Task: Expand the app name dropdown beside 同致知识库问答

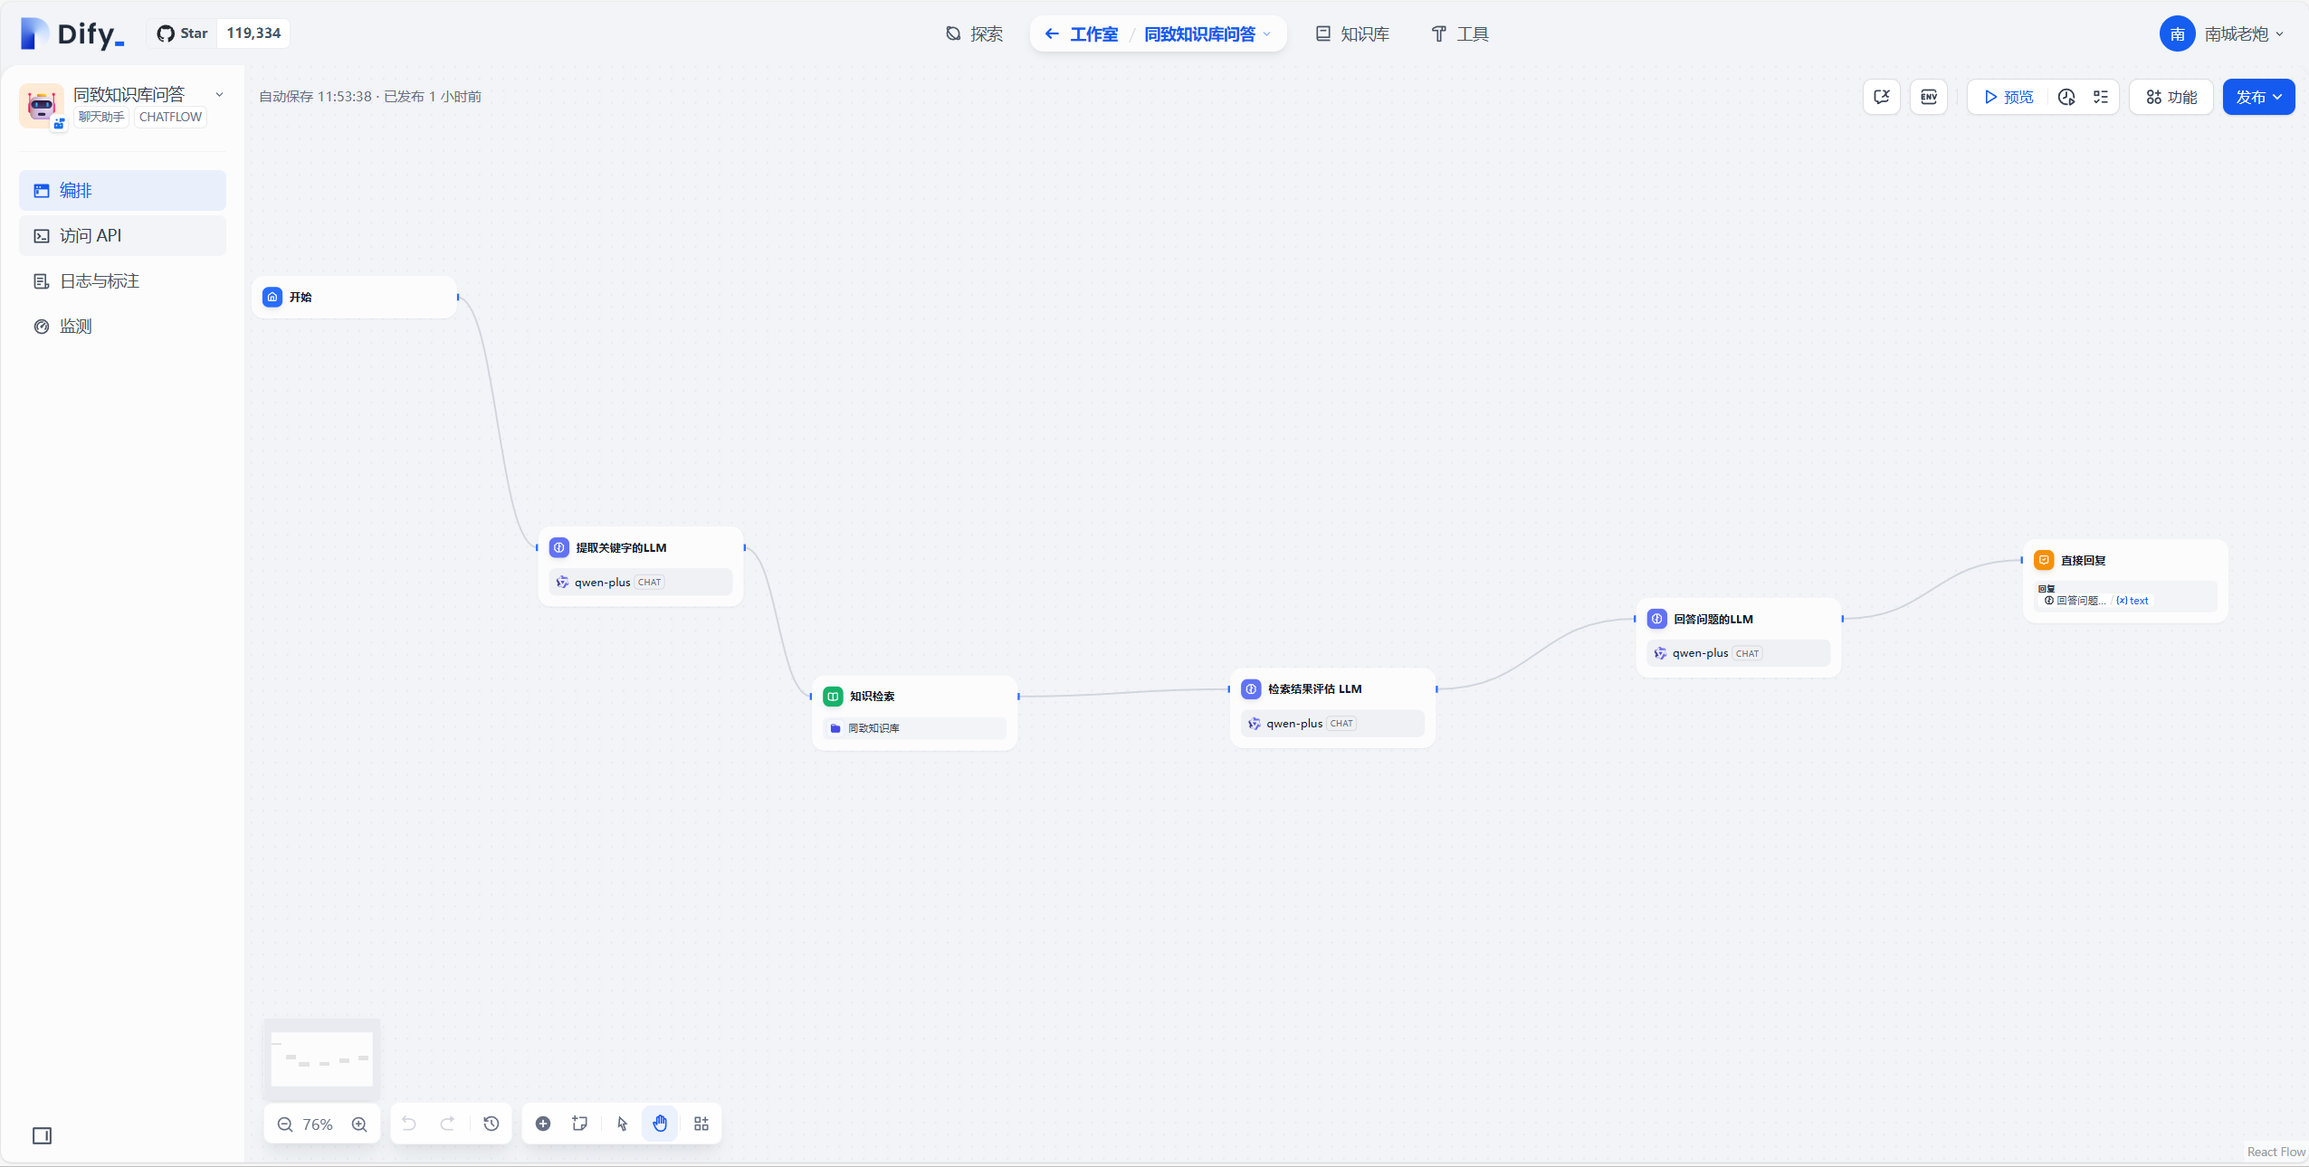Action: coord(219,94)
